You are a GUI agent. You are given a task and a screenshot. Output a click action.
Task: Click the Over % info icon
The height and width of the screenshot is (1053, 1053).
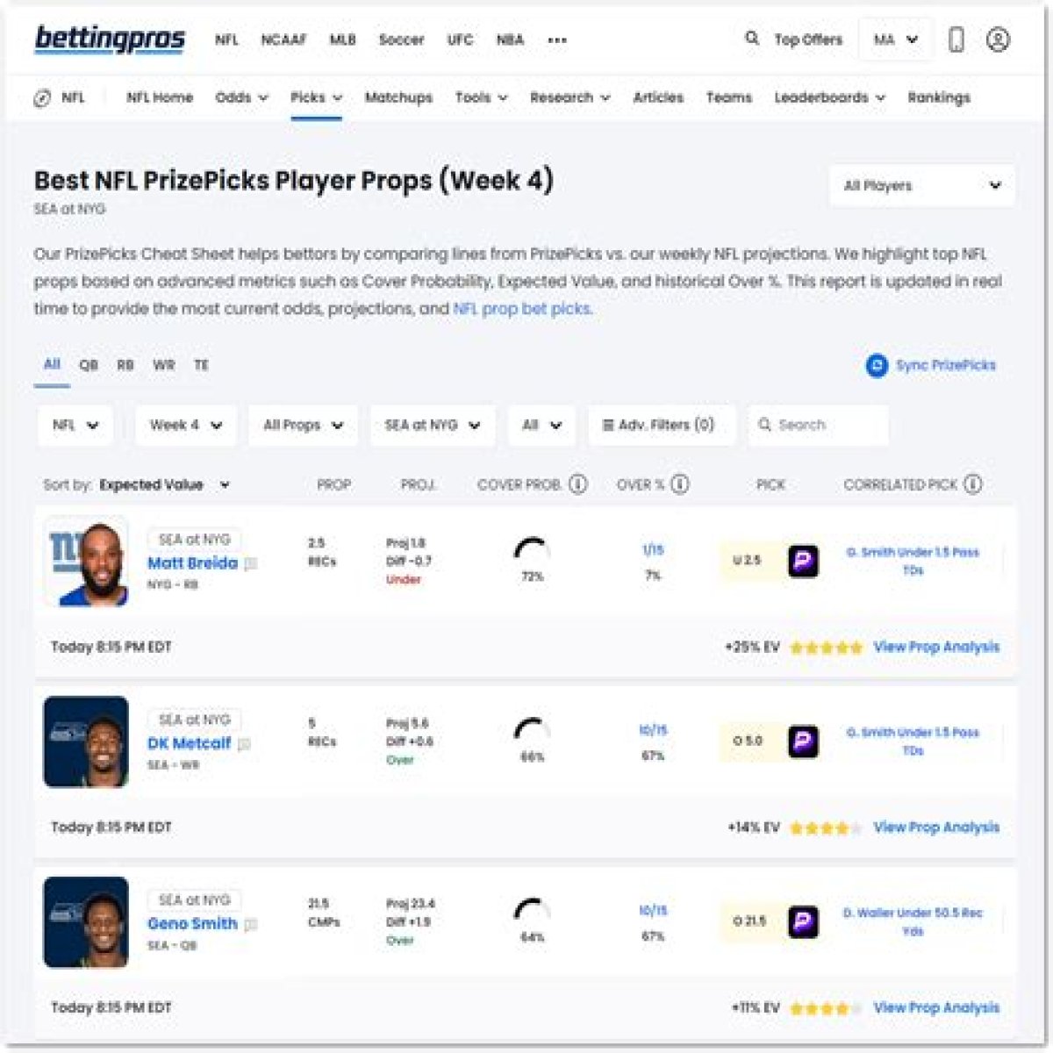click(x=680, y=484)
